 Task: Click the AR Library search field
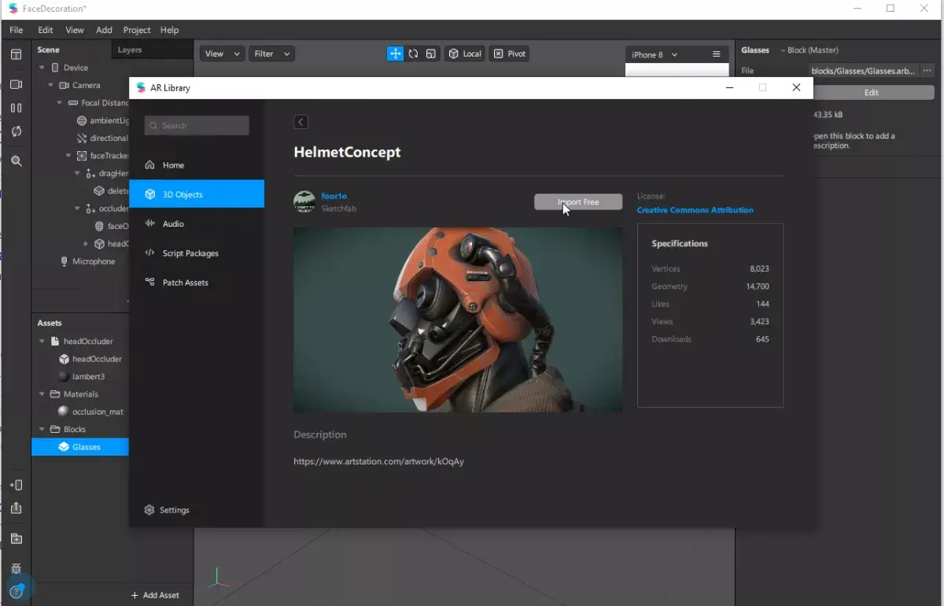pyautogui.click(x=197, y=125)
